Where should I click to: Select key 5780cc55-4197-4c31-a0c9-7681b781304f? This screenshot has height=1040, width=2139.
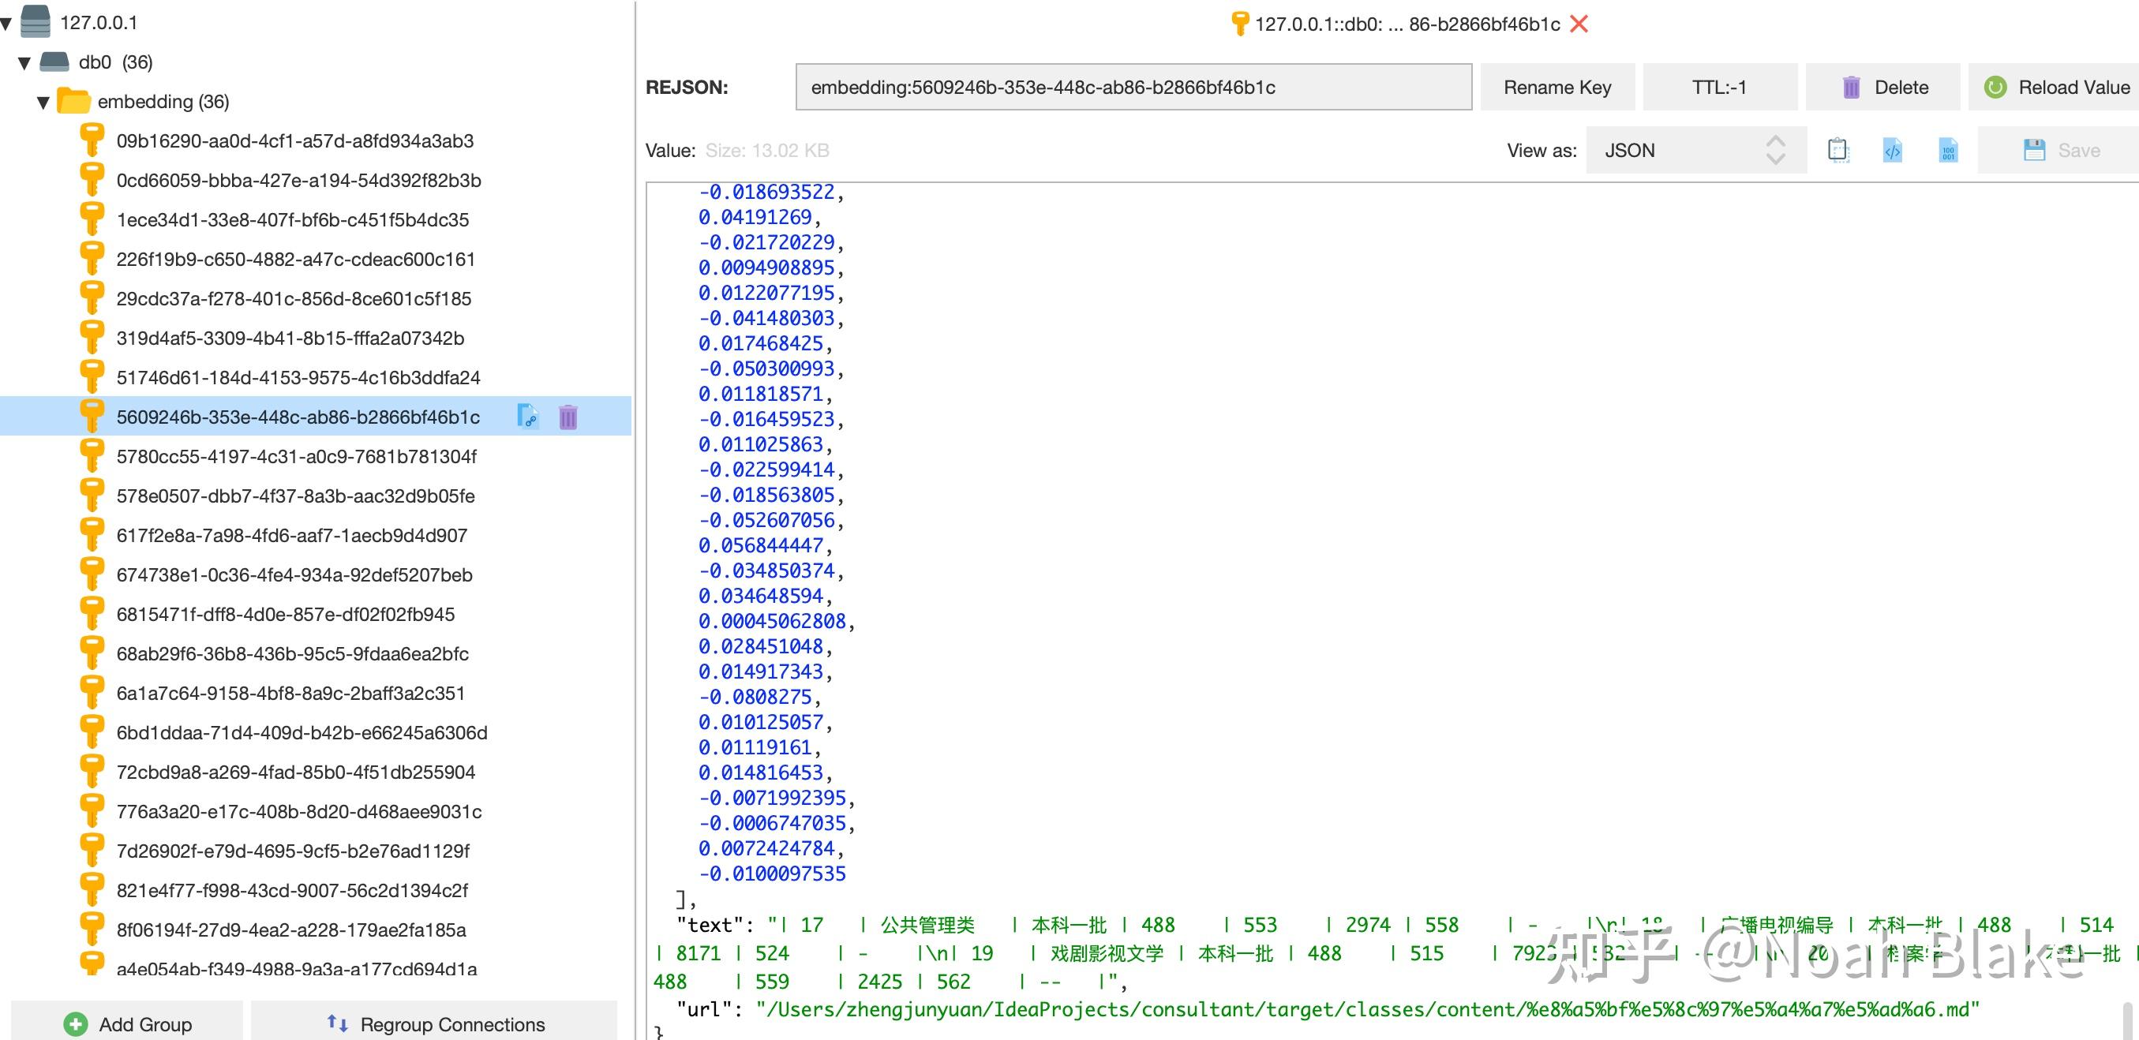297,457
